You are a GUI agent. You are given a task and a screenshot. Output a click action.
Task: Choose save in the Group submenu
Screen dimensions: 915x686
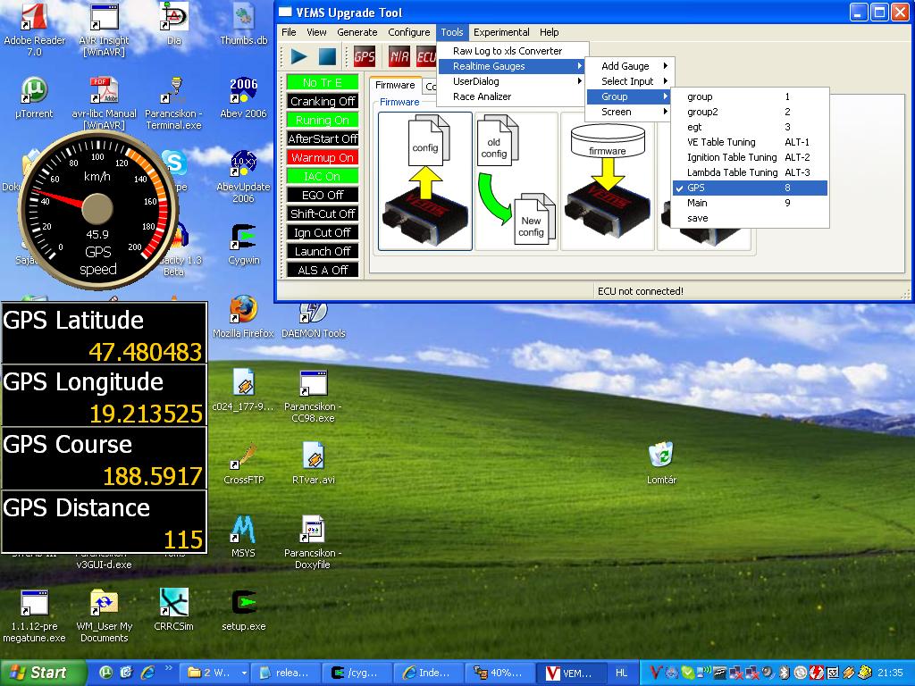point(750,218)
